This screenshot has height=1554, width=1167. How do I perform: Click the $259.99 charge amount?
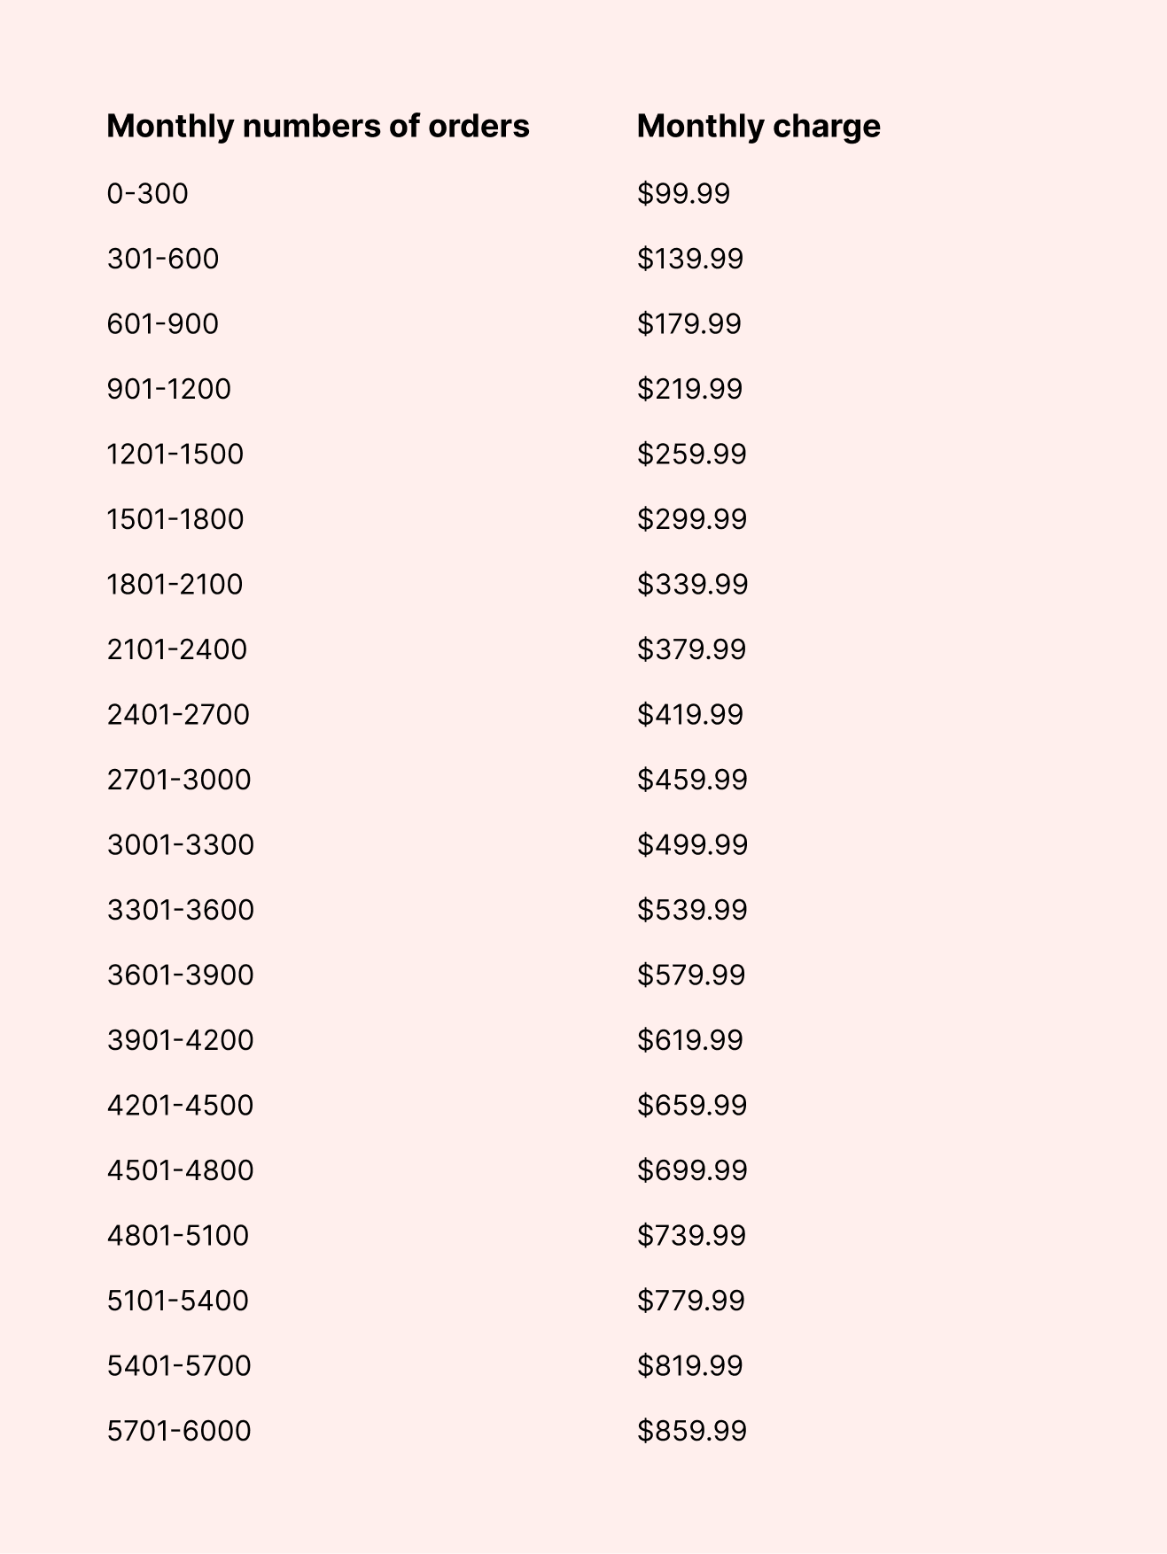click(x=691, y=454)
